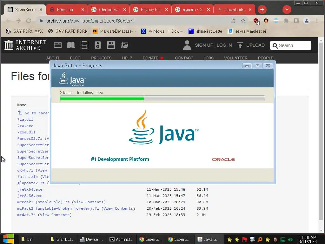This screenshot has width=325, height=244.
Task: Click the 7za.exe file link
Action: tap(25, 126)
